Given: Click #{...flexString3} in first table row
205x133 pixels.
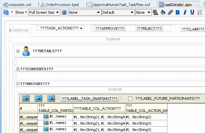Looking at the screenshot, I should point(138,117).
